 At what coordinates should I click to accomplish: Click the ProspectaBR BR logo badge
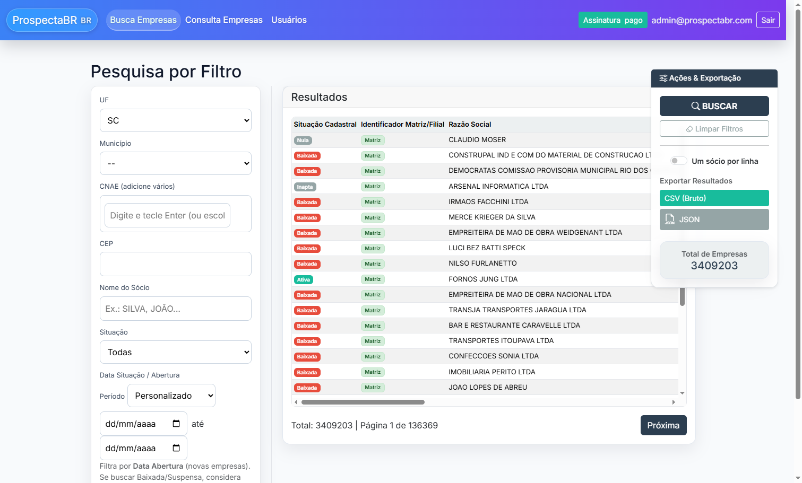pos(51,20)
